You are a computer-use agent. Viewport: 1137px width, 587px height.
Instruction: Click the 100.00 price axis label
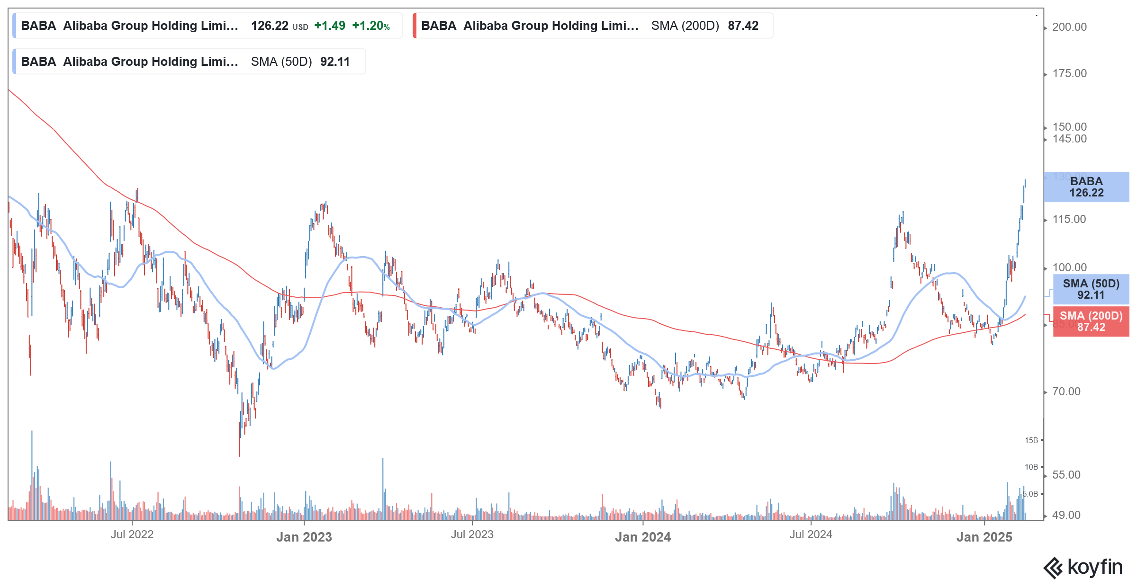[1069, 267]
